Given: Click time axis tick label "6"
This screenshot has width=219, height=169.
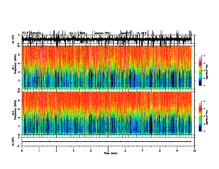Looking at the screenshot, I should pyautogui.click(x=126, y=151).
